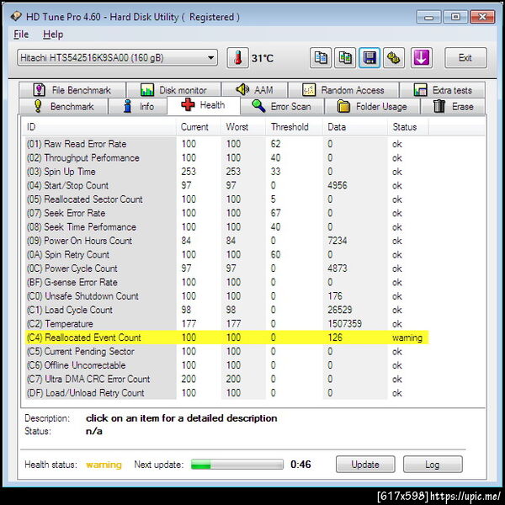Open the options gears icon

point(394,58)
